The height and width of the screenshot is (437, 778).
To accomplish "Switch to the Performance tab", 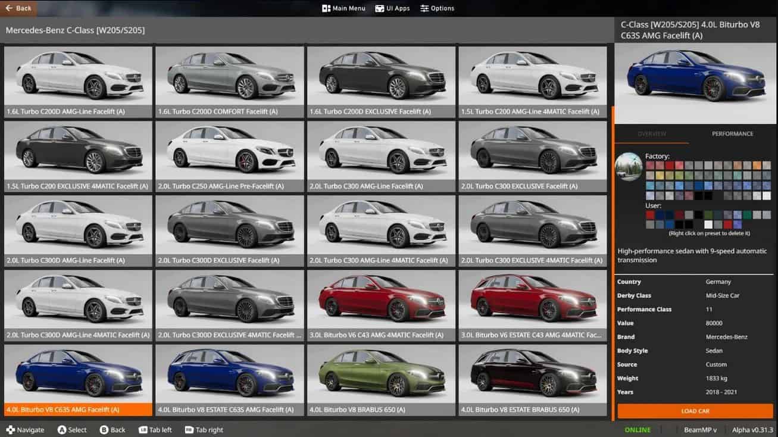I will [732, 134].
